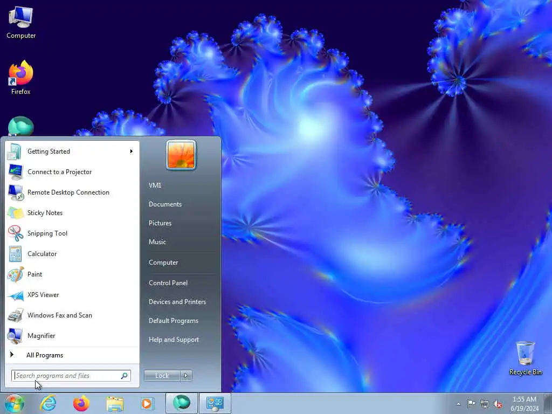
Task: Click the "Windows Fax and Scan" text
Action: pos(60,315)
